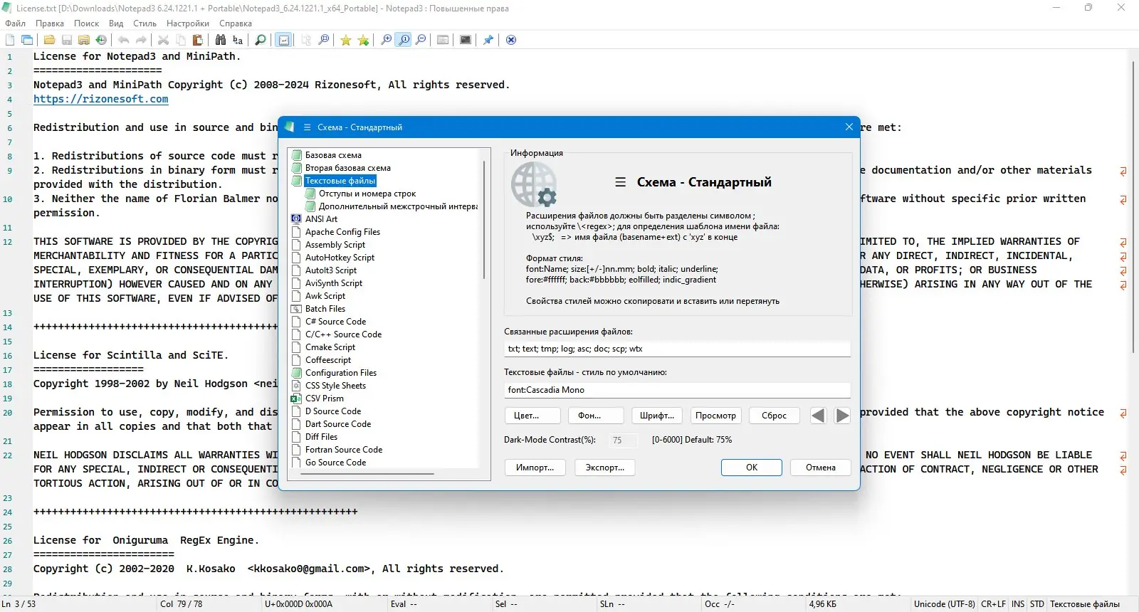Viewport: 1139px width, 612px height.
Task: Click the Шрифт... button
Action: [656, 416]
